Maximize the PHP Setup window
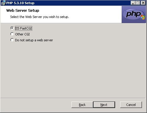Image resolution: width=147 pixels, height=113 pixels. 138,3
